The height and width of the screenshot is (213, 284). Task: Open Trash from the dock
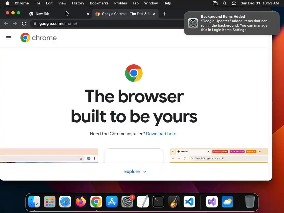click(250, 202)
